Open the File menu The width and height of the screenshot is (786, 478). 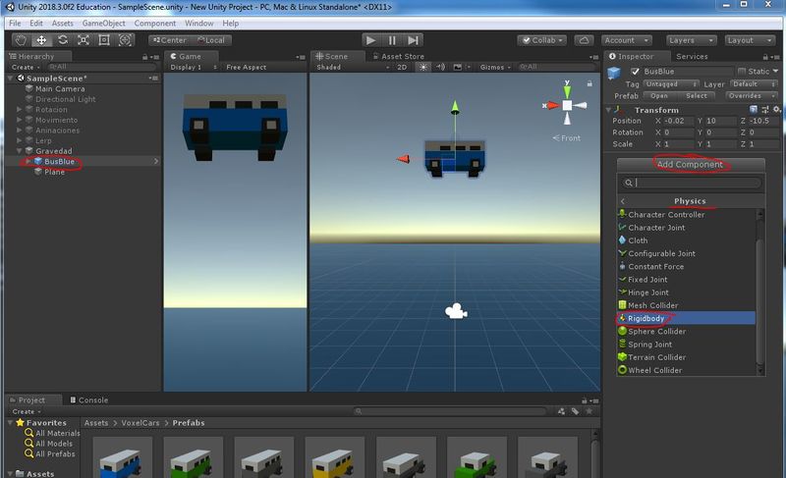[x=15, y=23]
